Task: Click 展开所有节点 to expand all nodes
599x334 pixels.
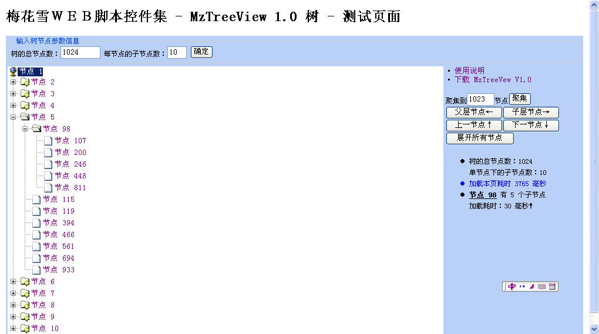Action: [480, 138]
